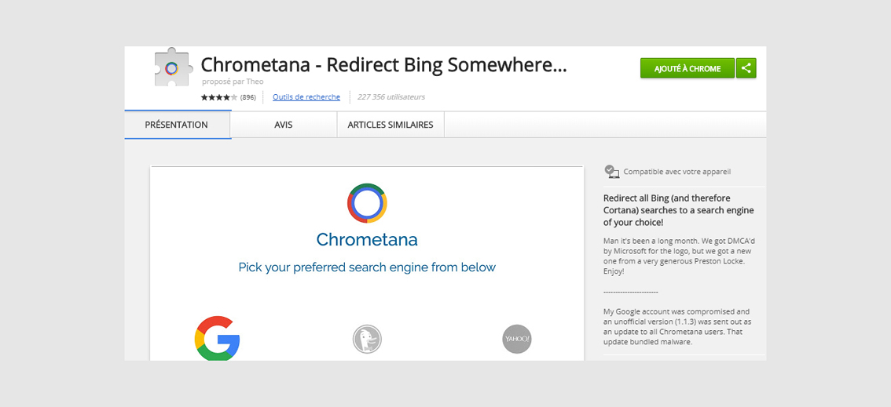Open the Articles similaires tab
Screen dimensions: 891x407
[x=390, y=125]
